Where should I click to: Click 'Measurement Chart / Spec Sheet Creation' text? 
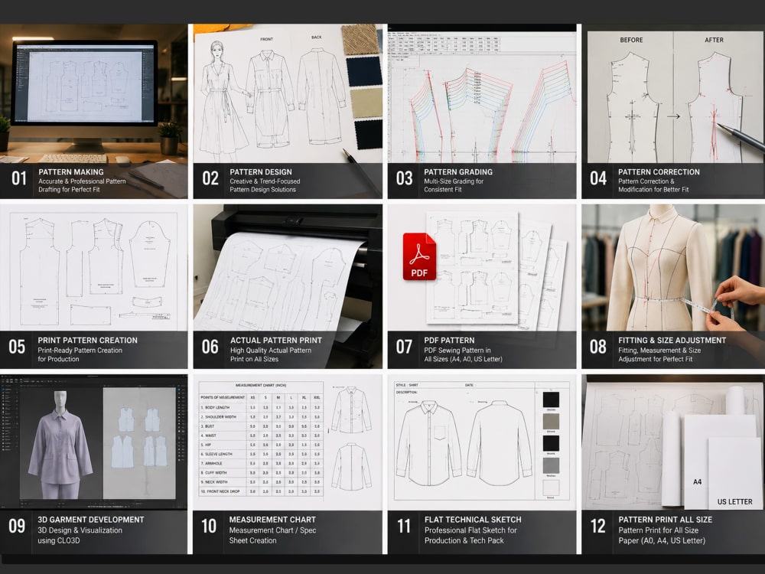point(273,536)
